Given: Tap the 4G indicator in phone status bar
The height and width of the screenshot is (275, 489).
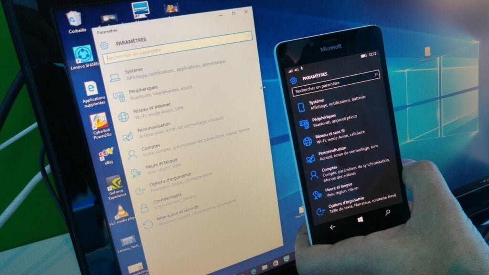Looking at the screenshot, I should tap(296, 70).
